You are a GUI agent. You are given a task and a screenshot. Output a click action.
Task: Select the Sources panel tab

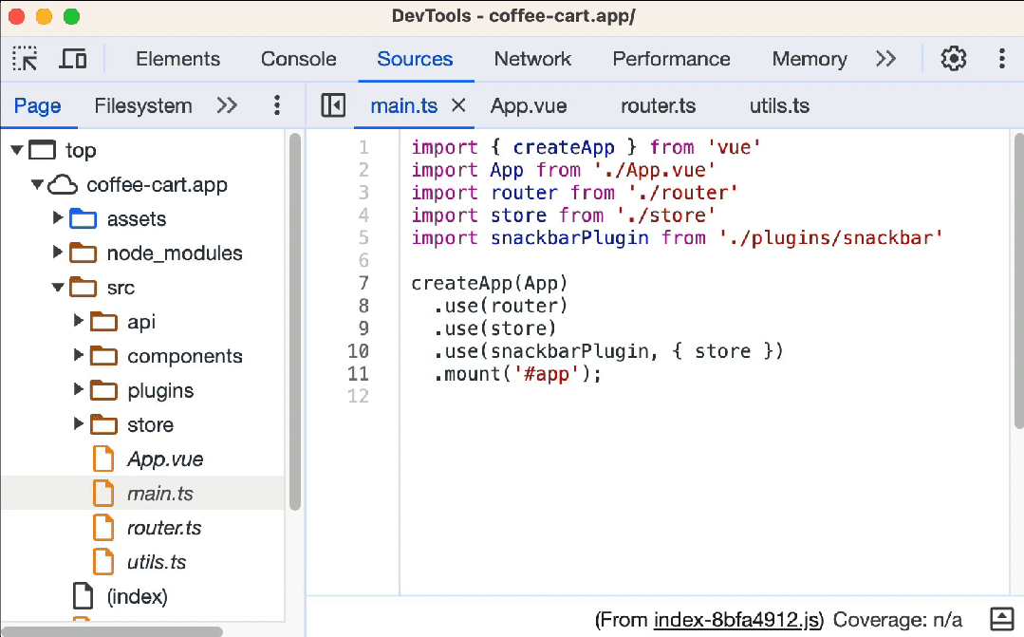coord(415,59)
